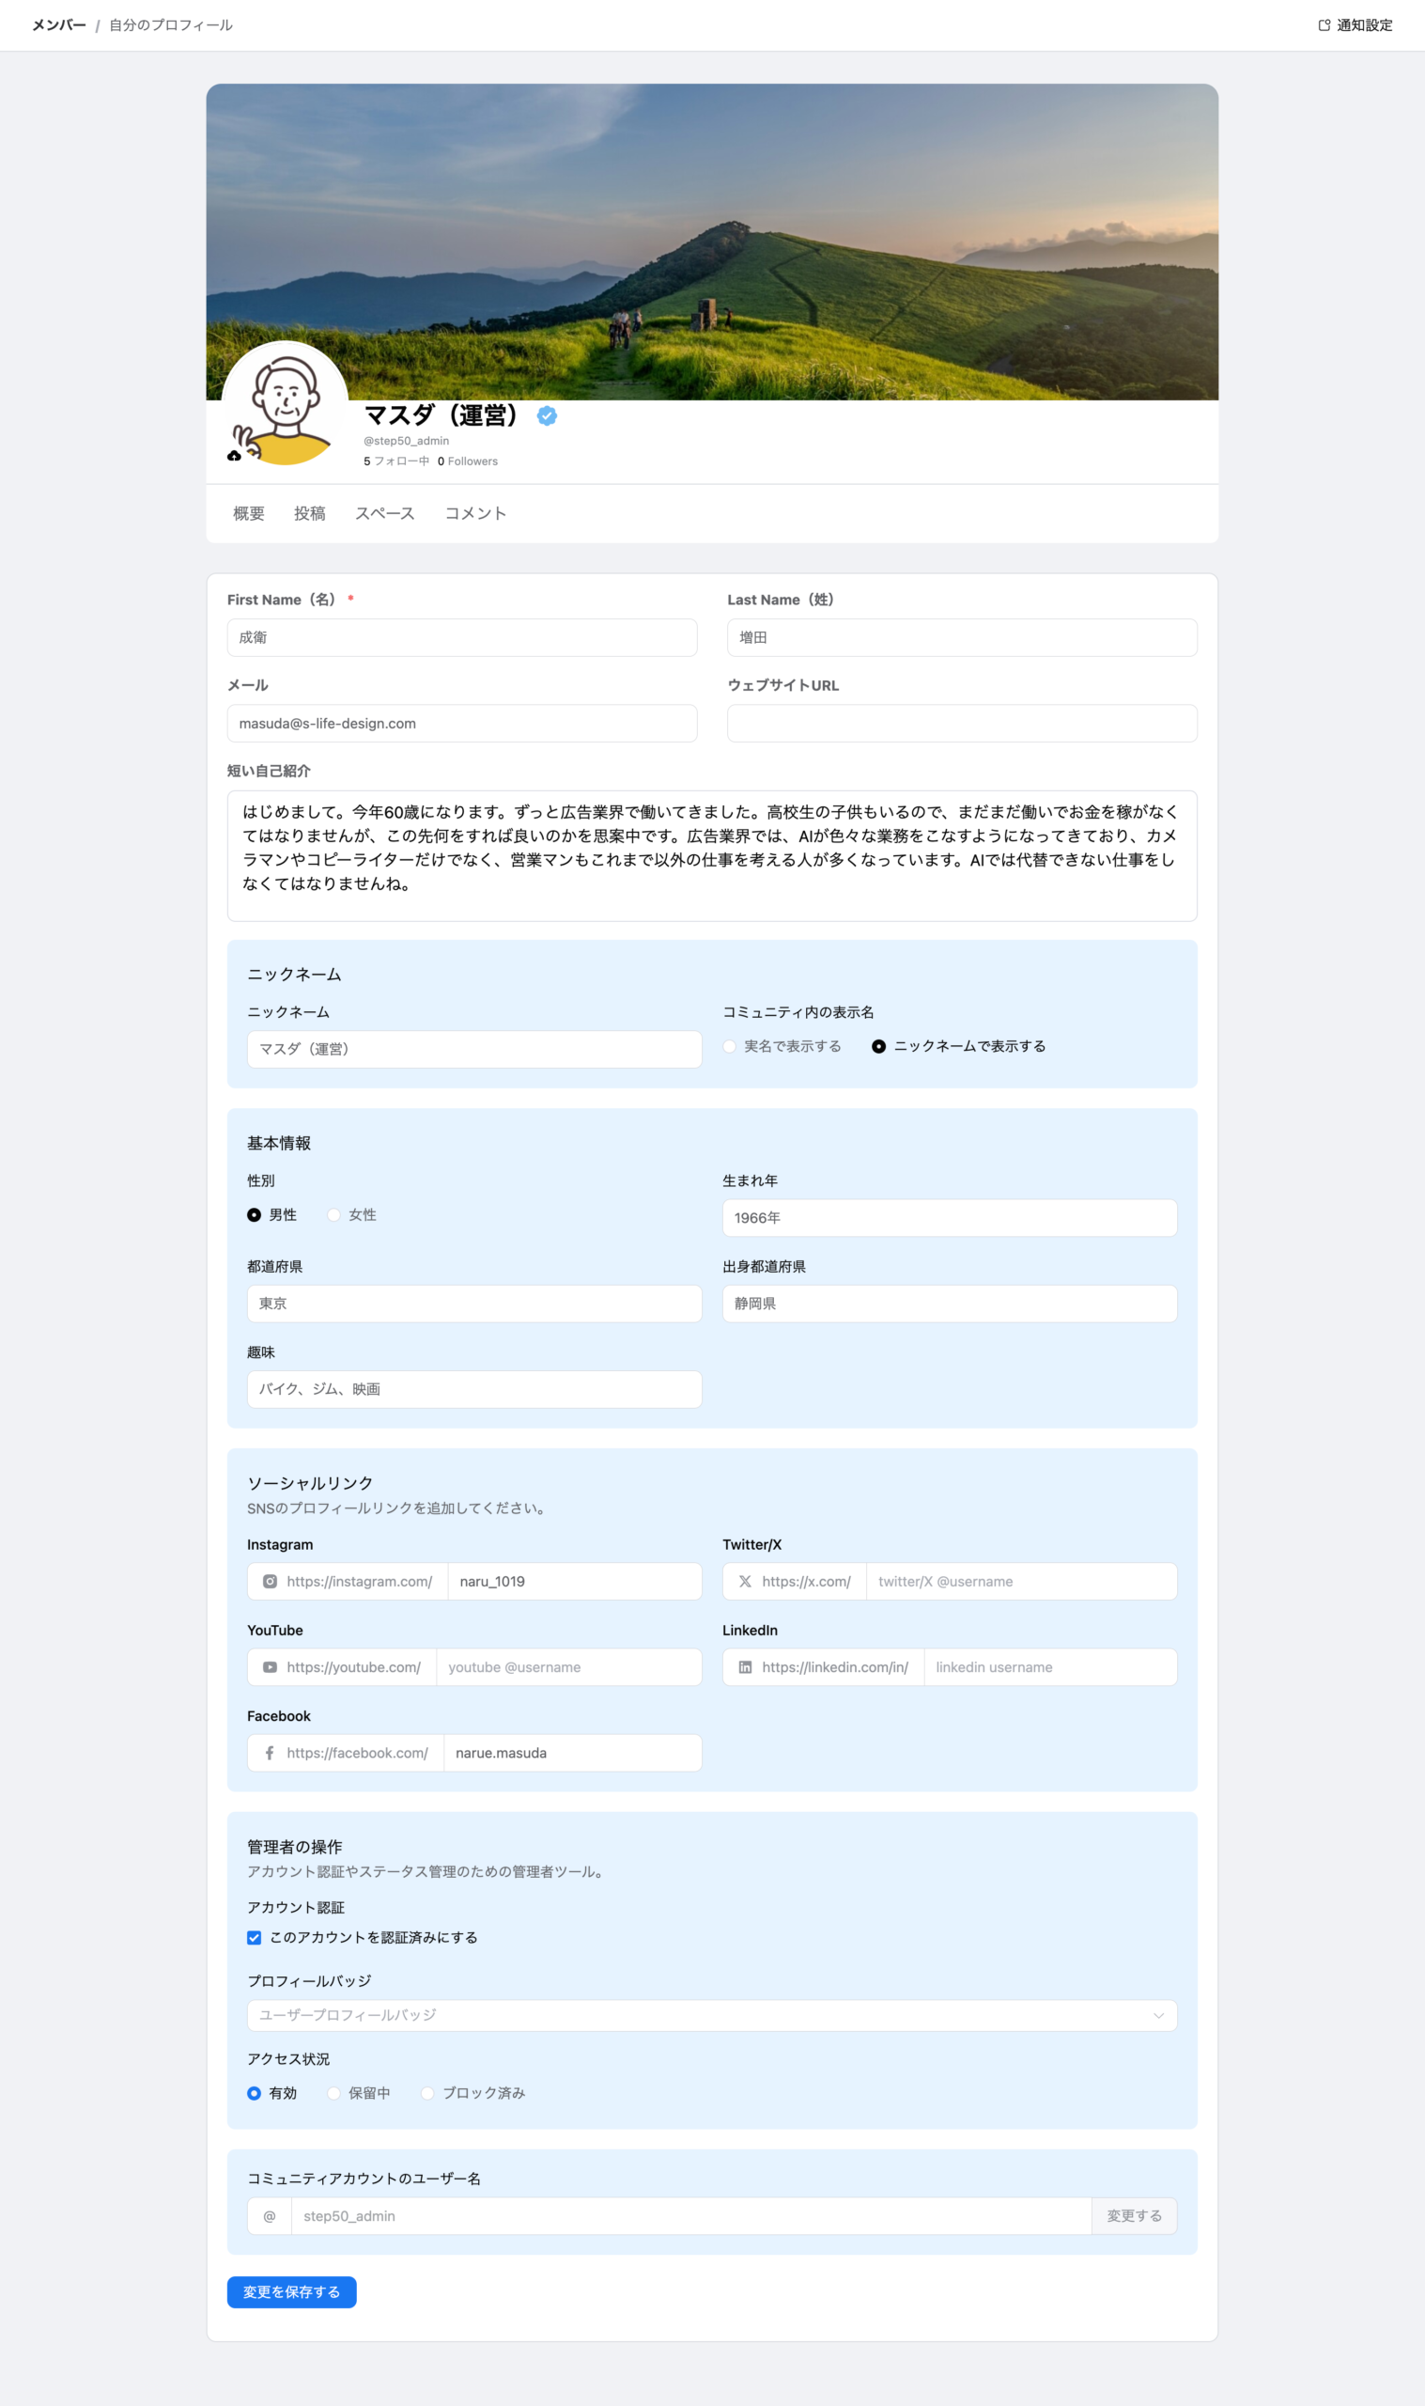1425x2406 pixels.
Task: Click the Instagram icon in the social links
Action: click(270, 1581)
